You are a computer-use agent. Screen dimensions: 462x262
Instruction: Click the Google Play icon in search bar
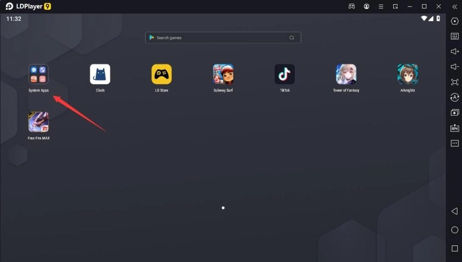click(x=152, y=37)
